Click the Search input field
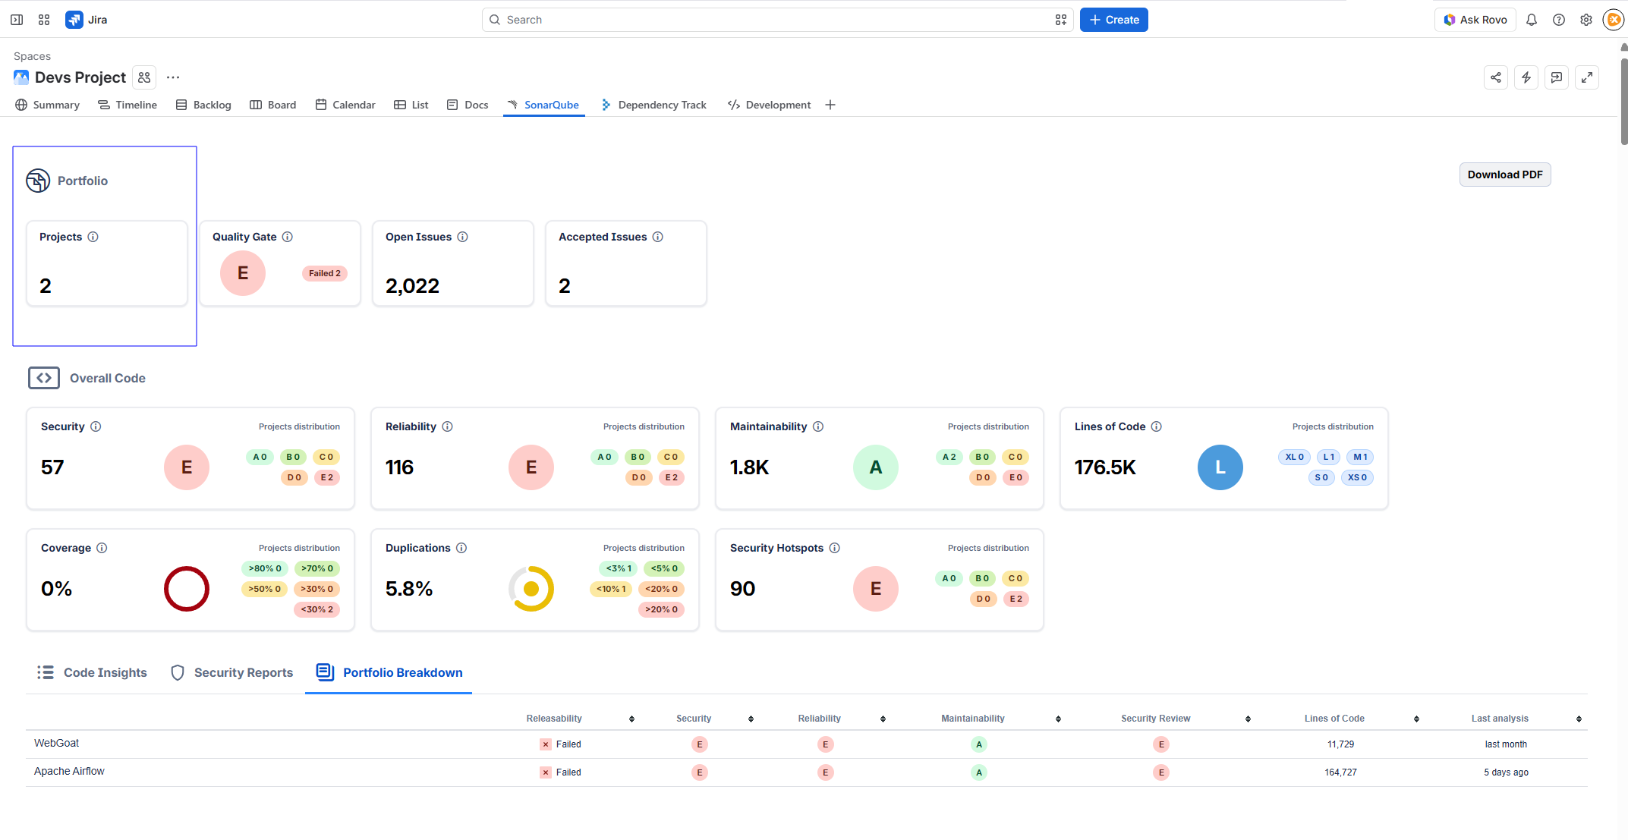 (777, 20)
